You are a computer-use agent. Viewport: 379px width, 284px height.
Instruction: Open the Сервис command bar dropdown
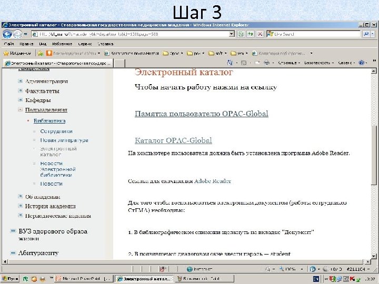pyautogui.click(x=346, y=63)
